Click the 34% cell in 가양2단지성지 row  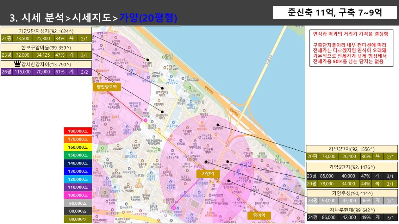pyautogui.click(x=60, y=39)
